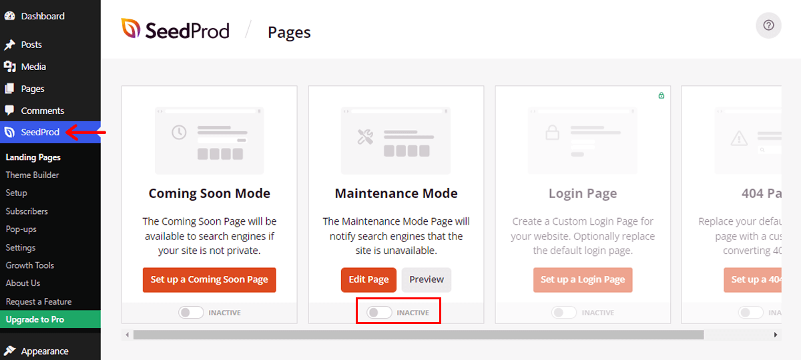Image resolution: width=801 pixels, height=360 pixels.
Task: Click Login Page padlock illustration
Action: tap(552, 132)
